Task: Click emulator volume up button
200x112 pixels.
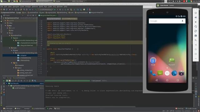Action: pyautogui.click(x=196, y=17)
